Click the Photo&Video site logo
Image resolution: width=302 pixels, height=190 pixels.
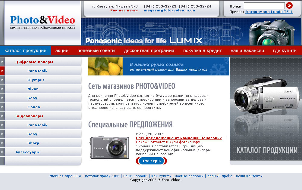tap(42, 22)
